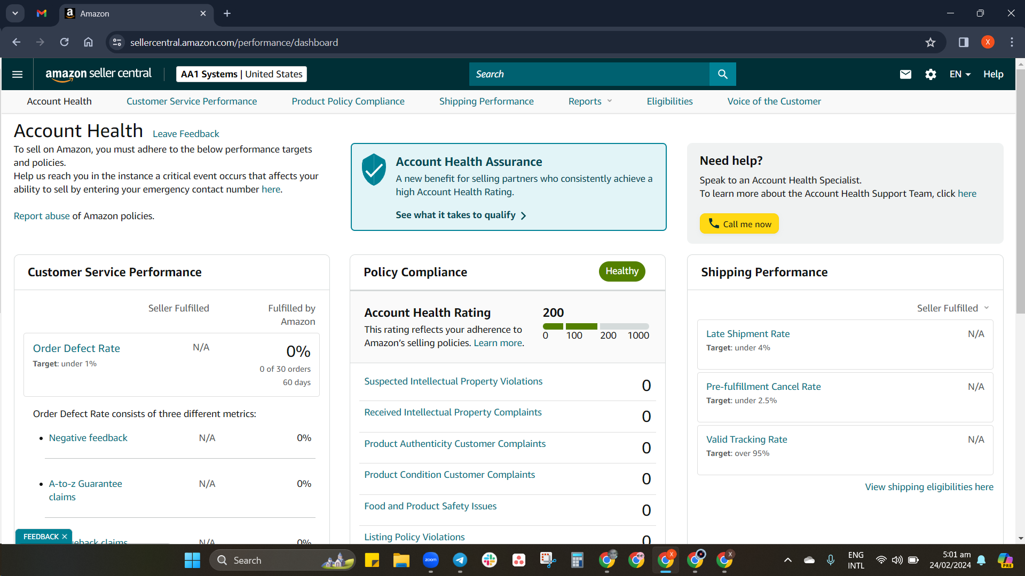
Task: Click the emergency contact 'here' link
Action: point(271,189)
